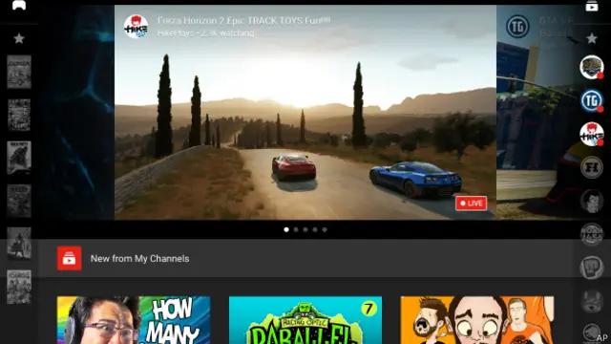Open the cartoon face channel below the H logo
611x344 pixels.
pos(592,201)
